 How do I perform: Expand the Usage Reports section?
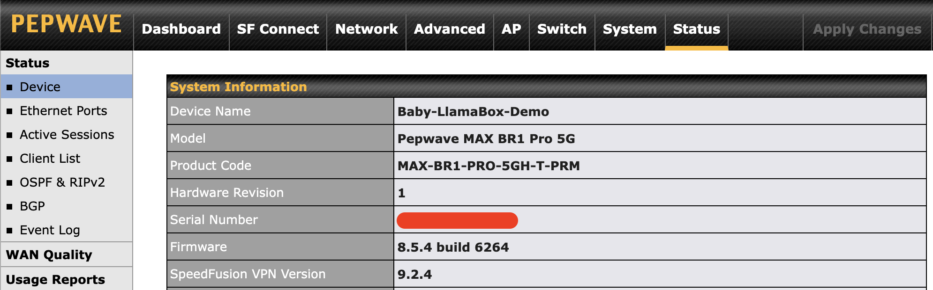point(55,280)
